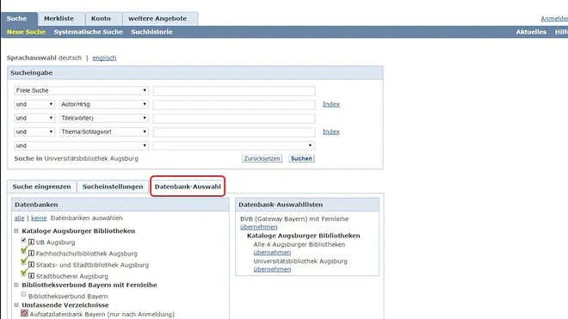Click the 'Stadtbücherei Augsburg' label
Screen dimensions: 568x319
click(x=72, y=276)
